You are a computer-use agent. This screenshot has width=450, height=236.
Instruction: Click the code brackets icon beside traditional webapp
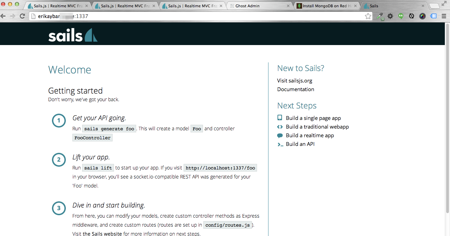click(280, 127)
